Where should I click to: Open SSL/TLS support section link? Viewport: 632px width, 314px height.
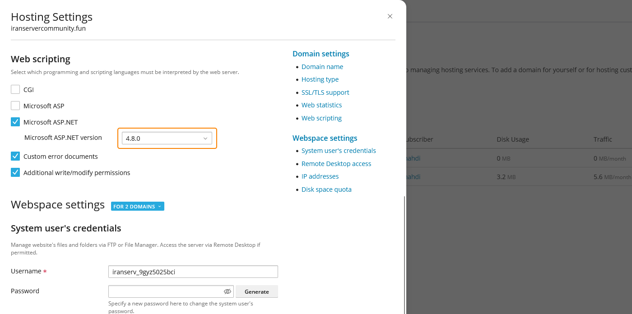click(x=325, y=92)
